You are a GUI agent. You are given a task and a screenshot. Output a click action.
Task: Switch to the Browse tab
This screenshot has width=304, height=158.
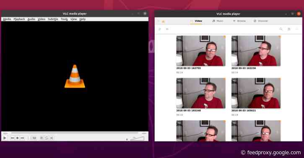[239, 21]
